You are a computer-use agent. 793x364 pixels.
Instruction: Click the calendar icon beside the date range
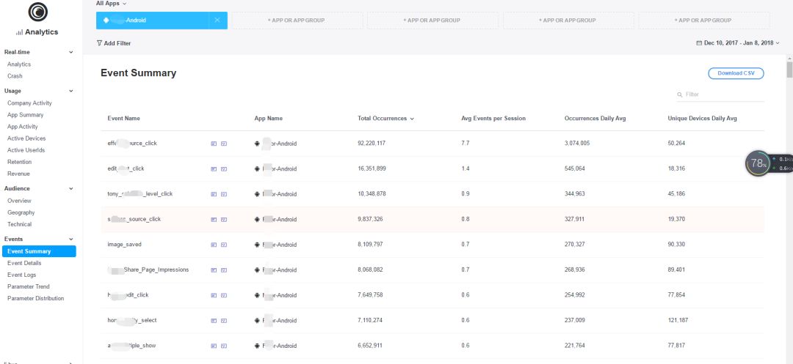[699, 43]
